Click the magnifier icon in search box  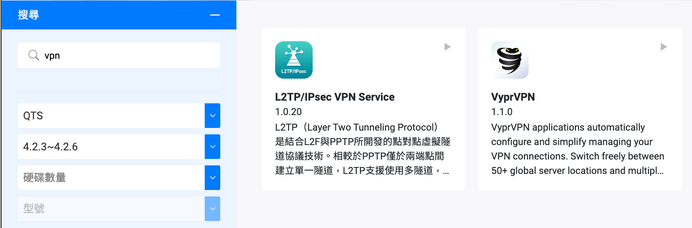pyautogui.click(x=34, y=56)
